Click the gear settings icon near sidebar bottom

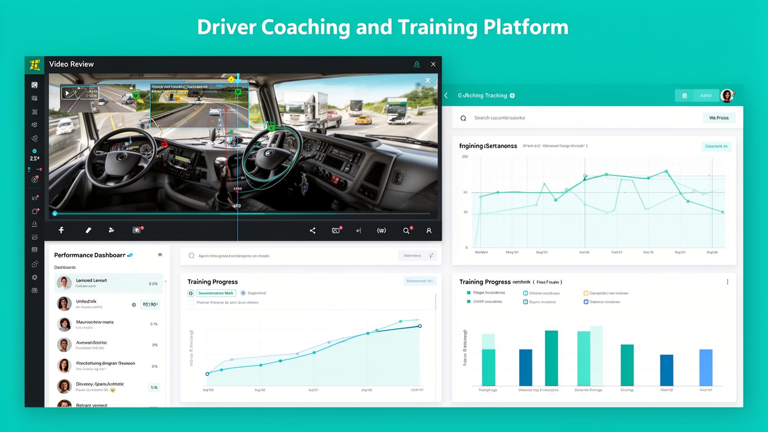point(35,277)
